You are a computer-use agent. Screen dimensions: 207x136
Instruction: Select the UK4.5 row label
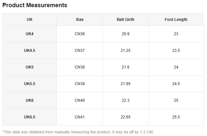pos(29,51)
